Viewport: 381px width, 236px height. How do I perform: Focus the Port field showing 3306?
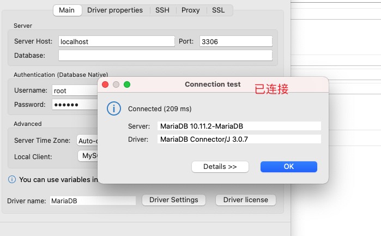tap(235, 41)
